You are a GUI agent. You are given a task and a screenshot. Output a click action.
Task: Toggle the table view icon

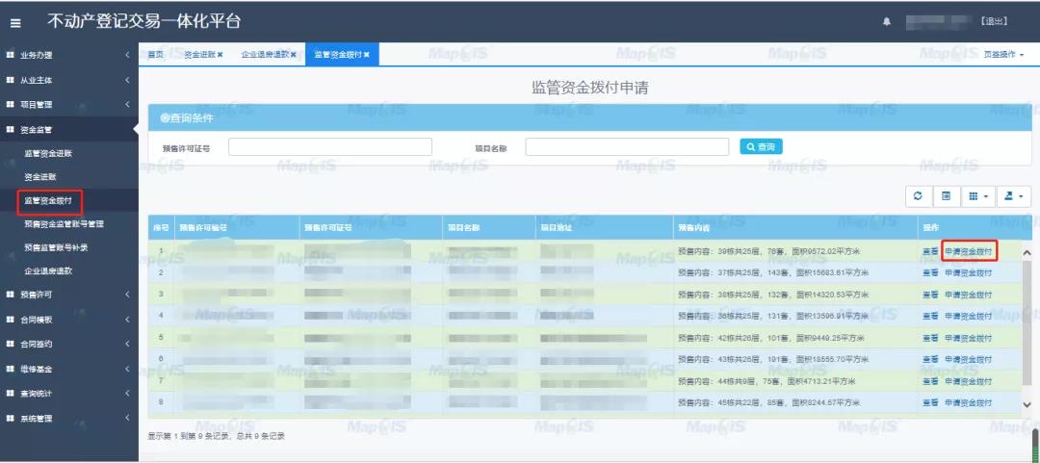(x=946, y=196)
